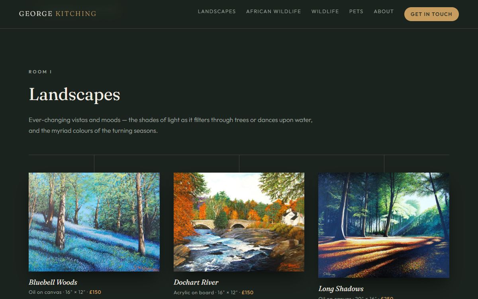478x299 pixels.
Task: Select the Pets navigation link
Action: [356, 12]
